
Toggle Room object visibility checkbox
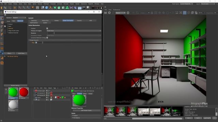tap(47, 98)
